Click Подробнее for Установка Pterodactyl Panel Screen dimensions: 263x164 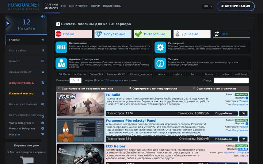(224, 139)
